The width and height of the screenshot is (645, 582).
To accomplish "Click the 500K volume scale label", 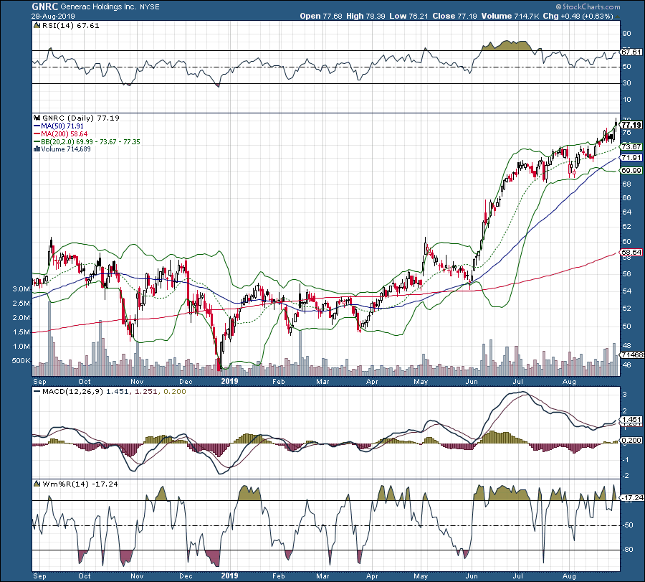I will tap(21, 361).
